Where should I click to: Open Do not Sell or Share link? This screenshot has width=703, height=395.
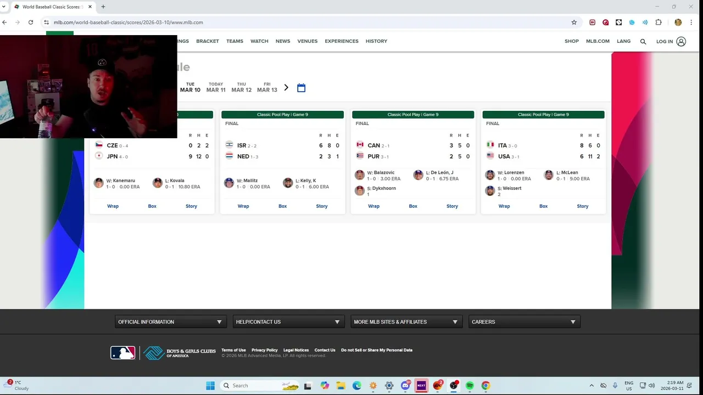[377, 350]
